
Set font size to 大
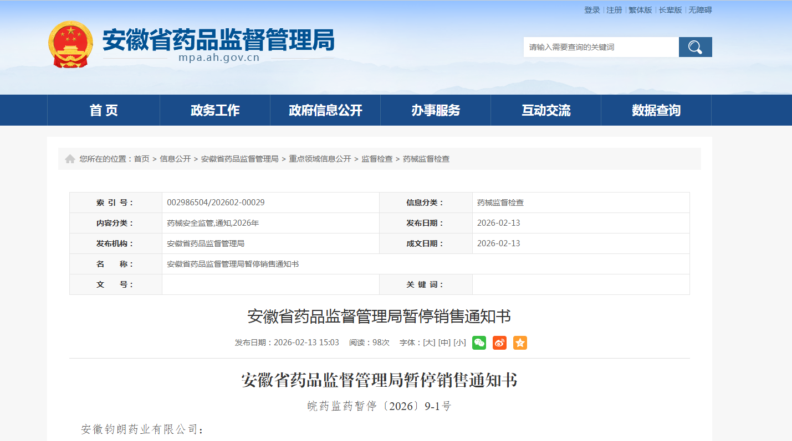coord(429,343)
